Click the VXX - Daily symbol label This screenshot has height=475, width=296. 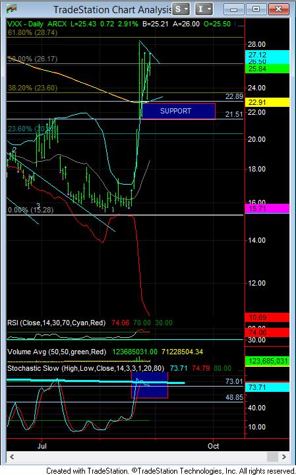[26, 24]
